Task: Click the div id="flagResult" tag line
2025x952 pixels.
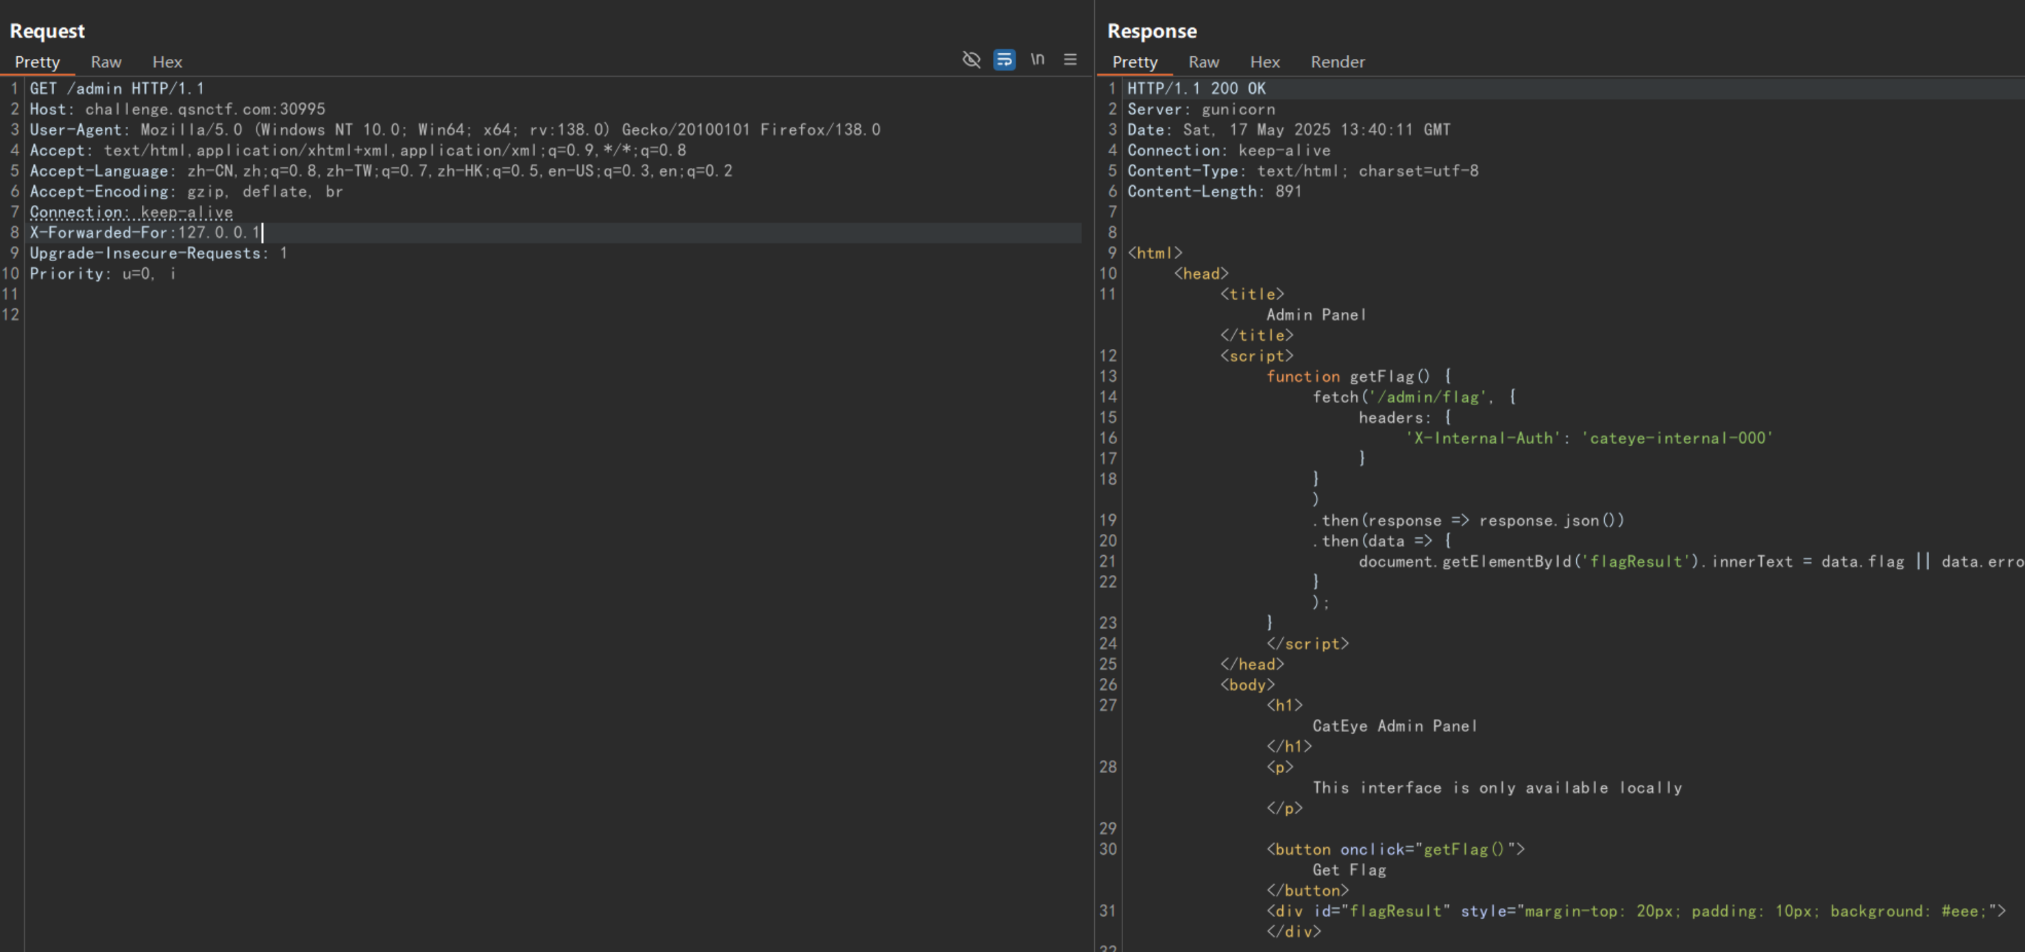Action: pyautogui.click(x=1636, y=910)
